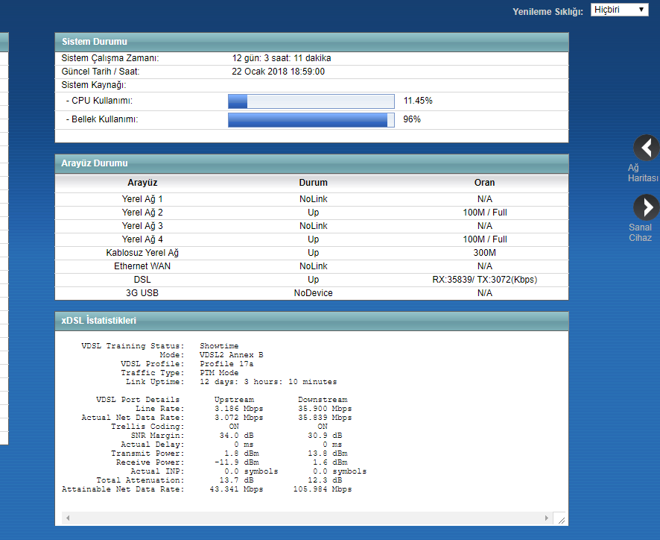
Task: Click the 96% memory usage value
Action: click(412, 119)
